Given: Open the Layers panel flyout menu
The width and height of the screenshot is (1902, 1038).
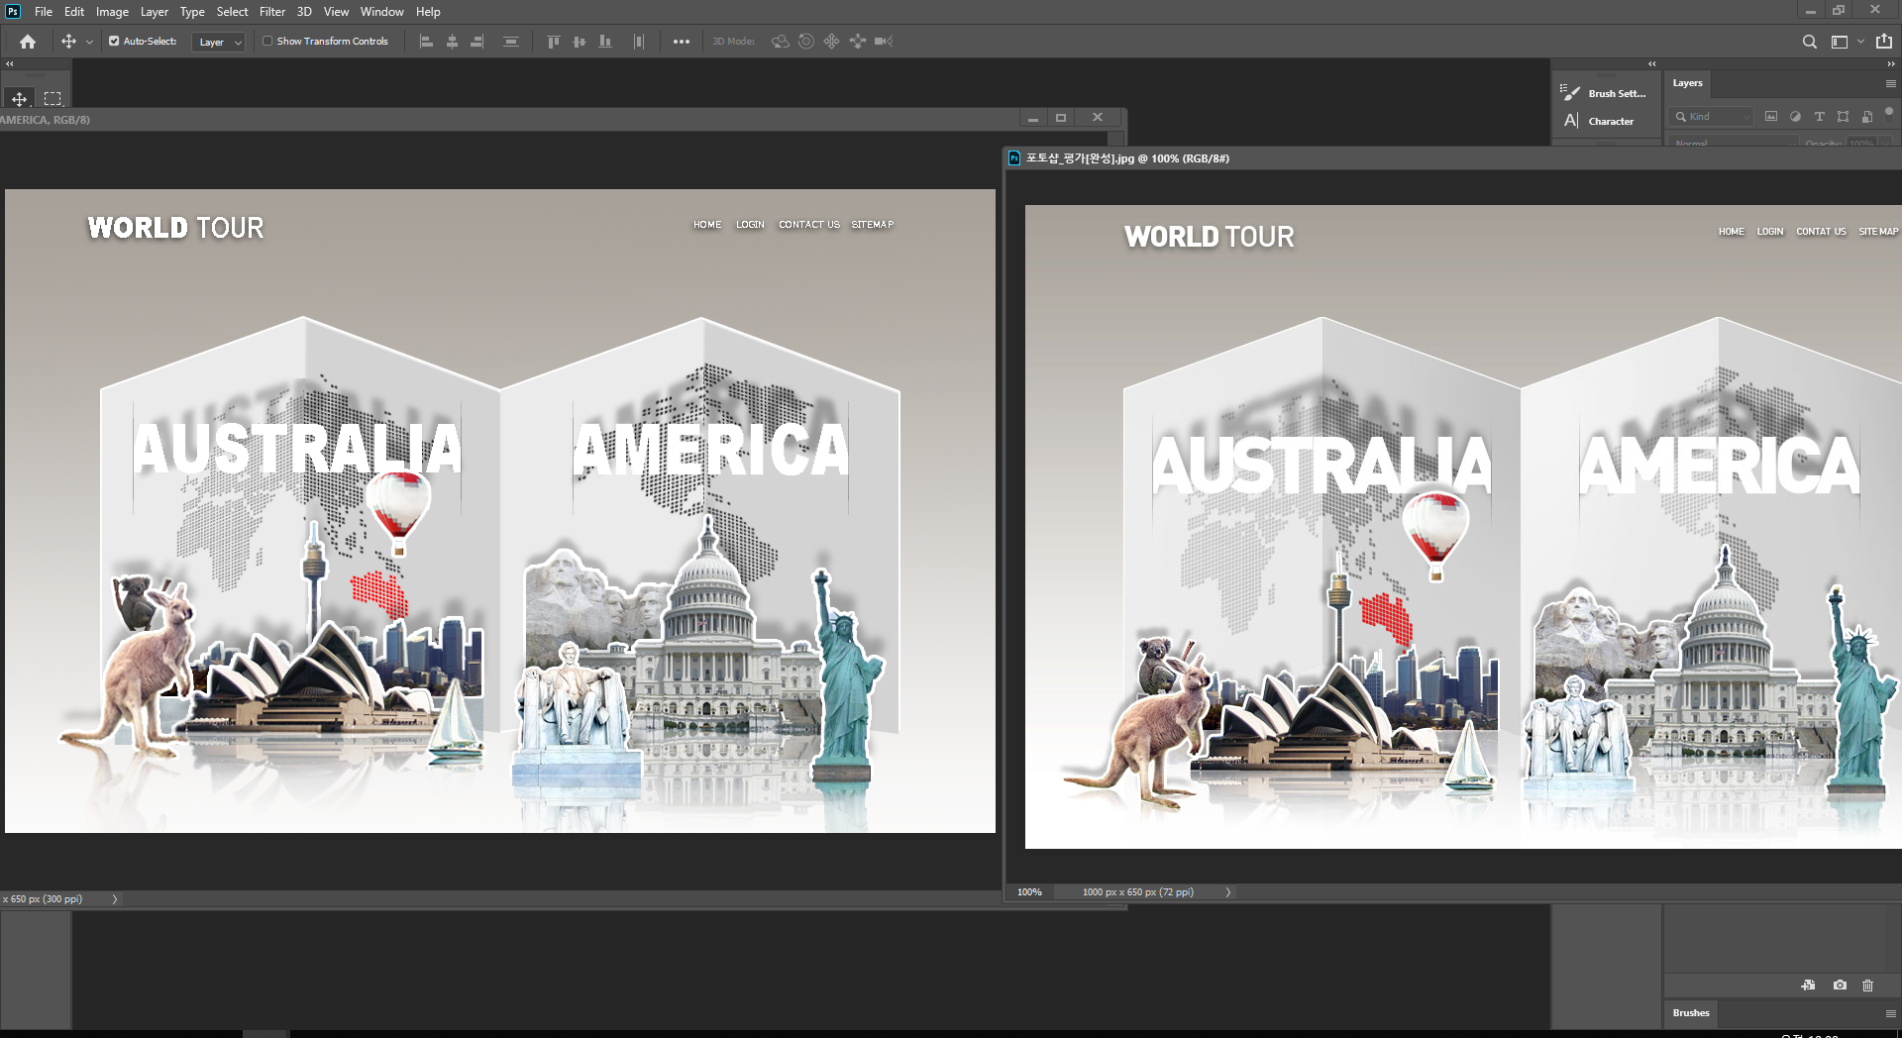Looking at the screenshot, I should pyautogui.click(x=1890, y=83).
